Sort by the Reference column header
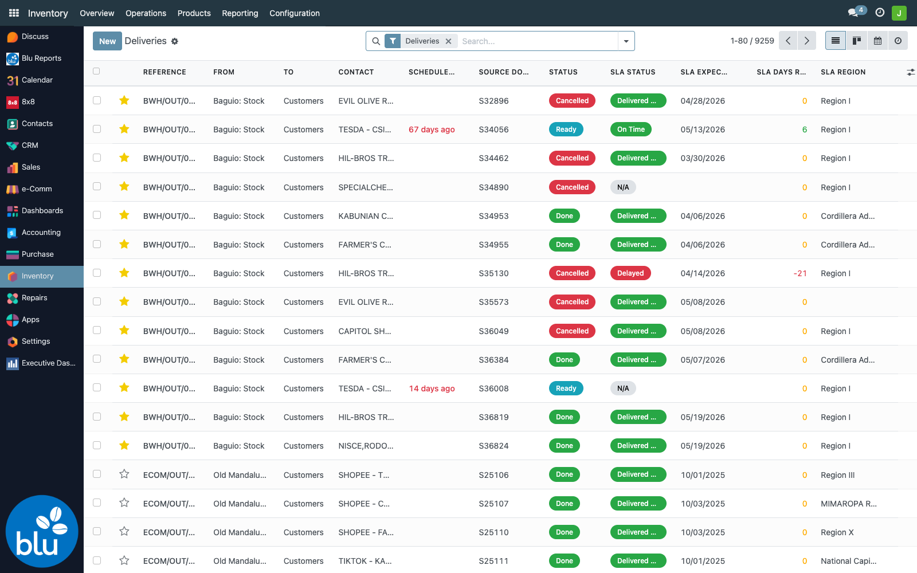This screenshot has height=573, width=917. point(164,72)
